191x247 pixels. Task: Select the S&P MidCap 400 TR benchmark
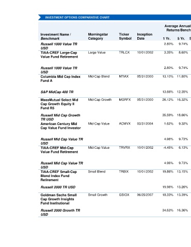click(x=57, y=92)
